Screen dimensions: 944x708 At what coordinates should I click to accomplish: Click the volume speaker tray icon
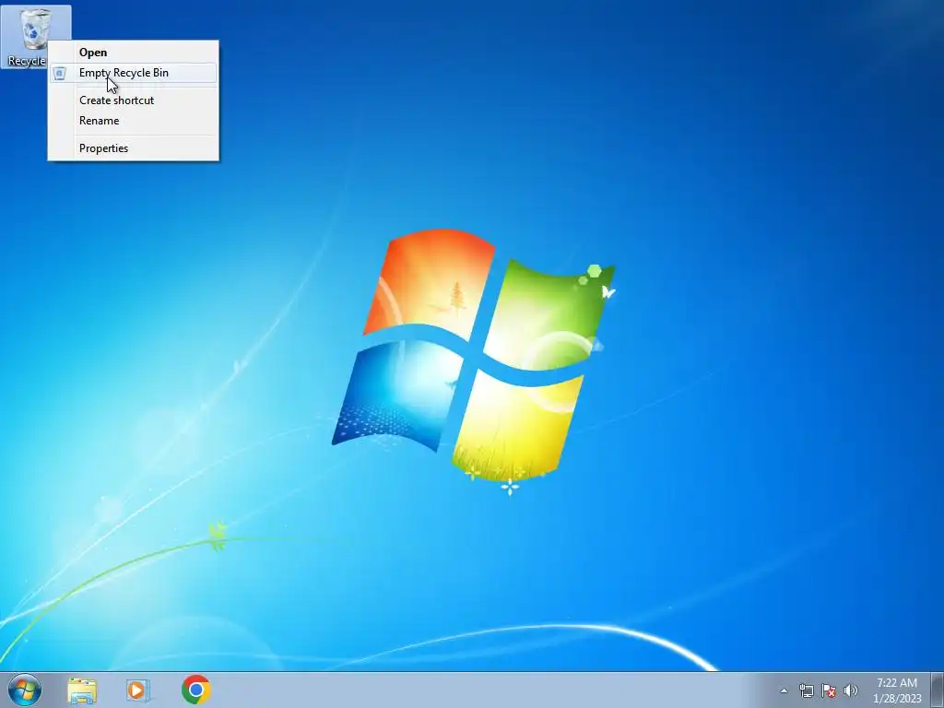(851, 690)
